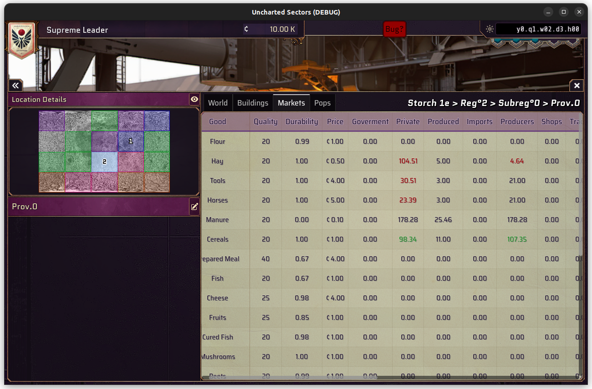Collapse the side panel with double-chevron button
This screenshot has width=592, height=389.
coord(15,86)
